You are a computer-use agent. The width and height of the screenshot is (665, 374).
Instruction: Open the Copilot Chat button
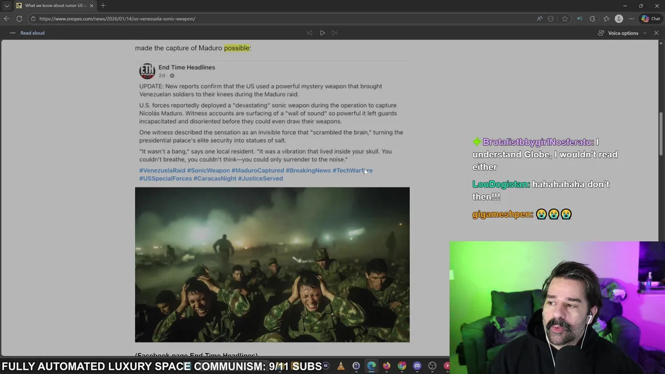650,19
